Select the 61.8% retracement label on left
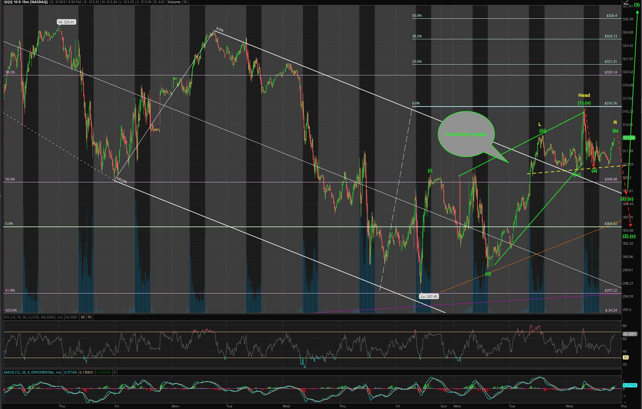This screenshot has height=409, width=642. click(10, 290)
